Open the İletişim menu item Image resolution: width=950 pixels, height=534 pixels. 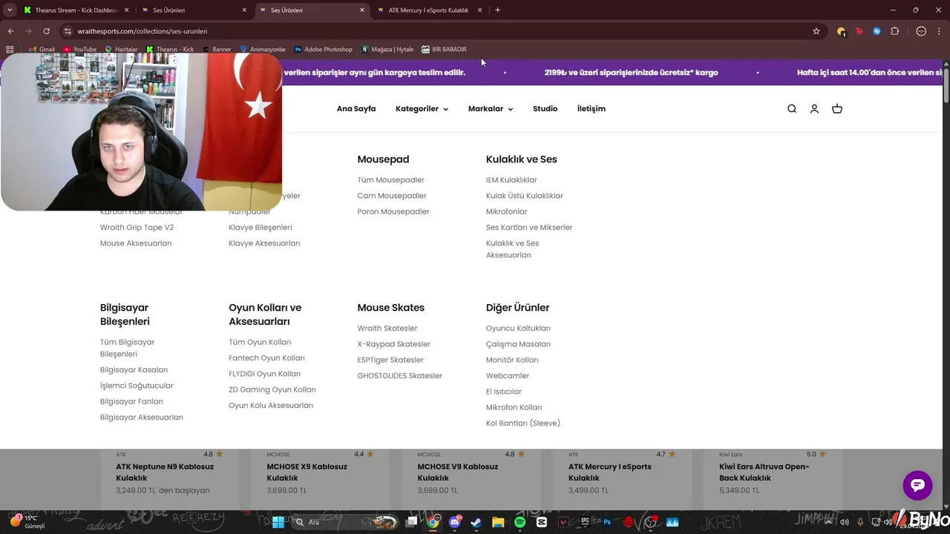(592, 109)
